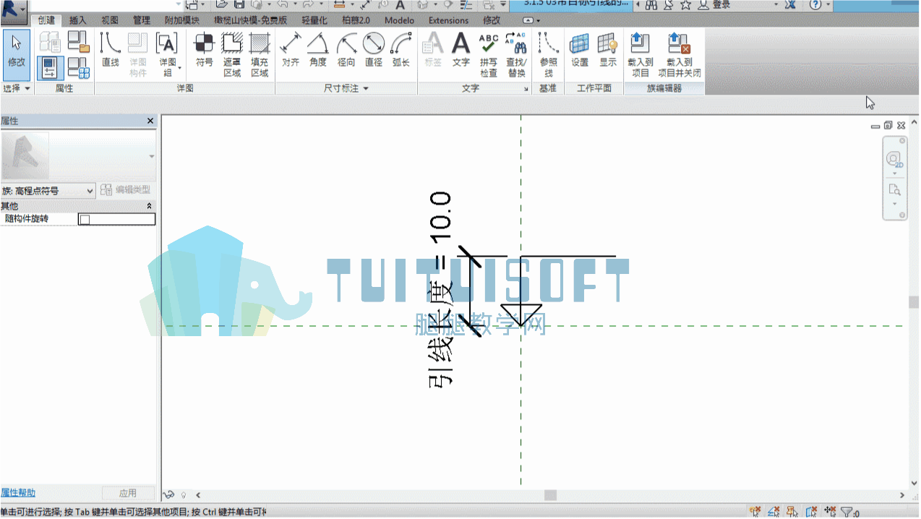
Task: Draw a 参照线 reference line
Action: coord(549,55)
